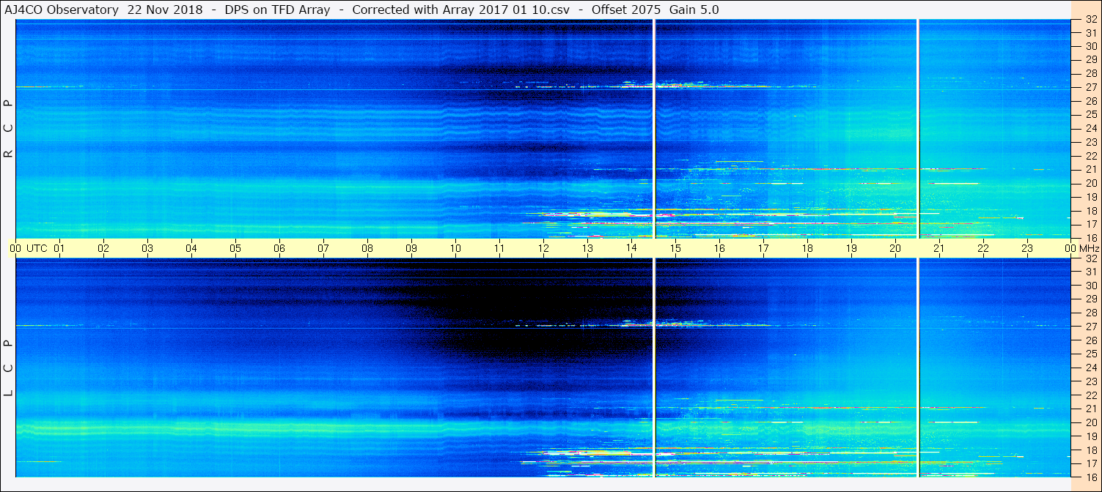Click the 32 MHz label beside LCP panel
Viewport: 1102px width, 492px height.
(1091, 258)
